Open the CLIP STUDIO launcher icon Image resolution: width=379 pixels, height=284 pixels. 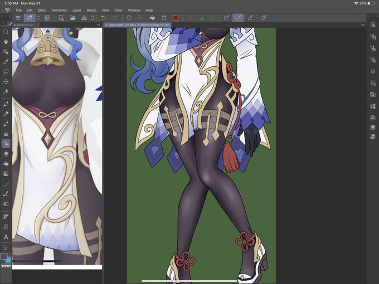47,18
